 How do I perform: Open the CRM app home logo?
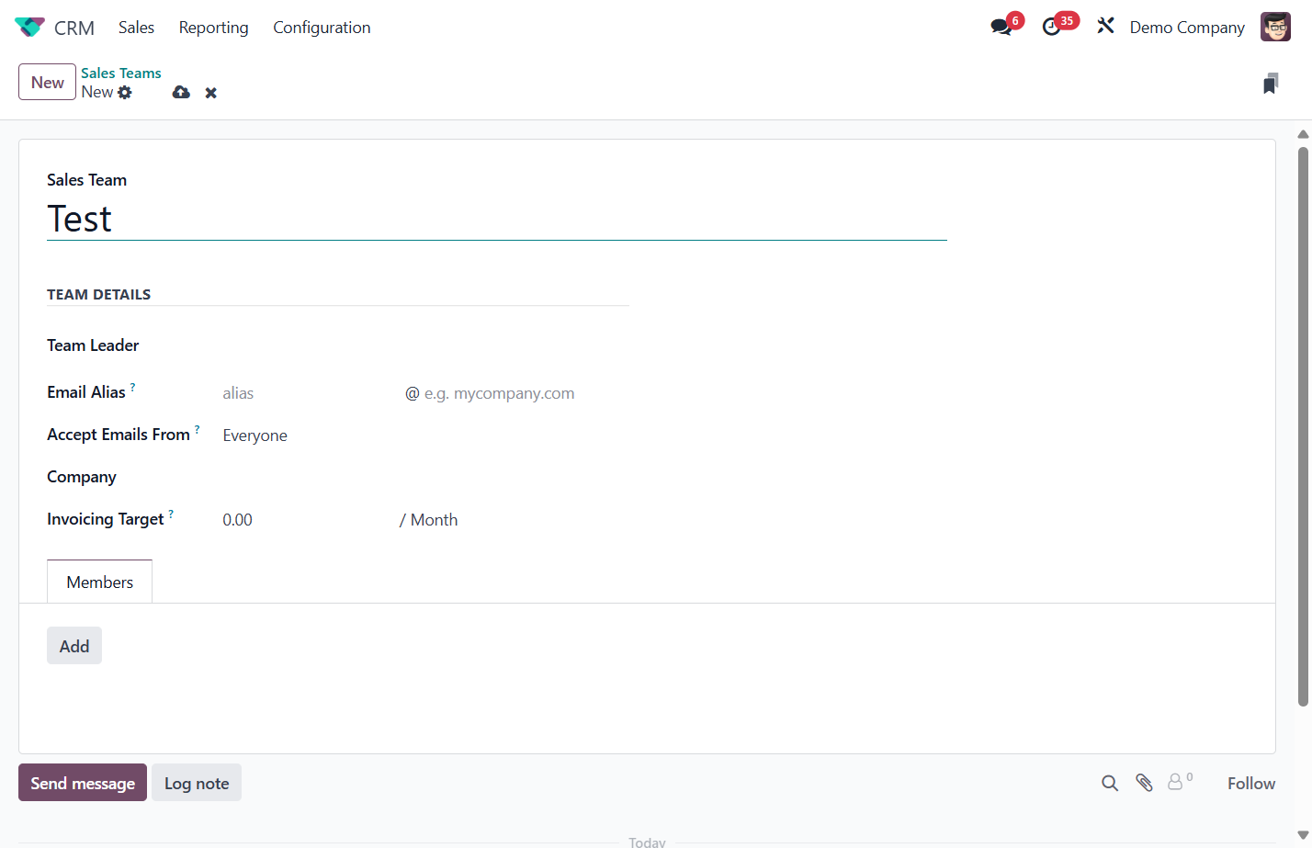tap(29, 28)
